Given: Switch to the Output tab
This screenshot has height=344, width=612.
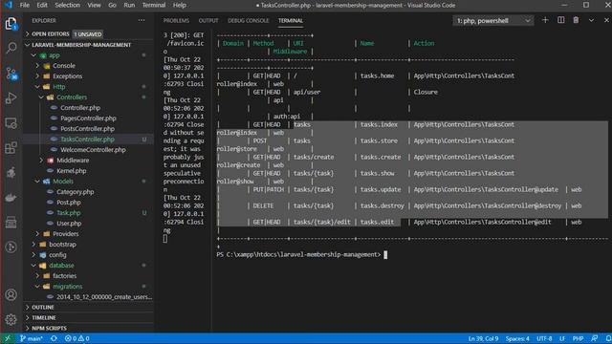Looking at the screenshot, I should (208, 21).
